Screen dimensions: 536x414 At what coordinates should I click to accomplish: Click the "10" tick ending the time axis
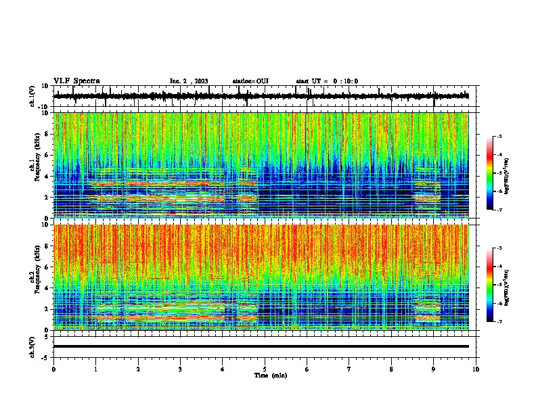click(476, 369)
